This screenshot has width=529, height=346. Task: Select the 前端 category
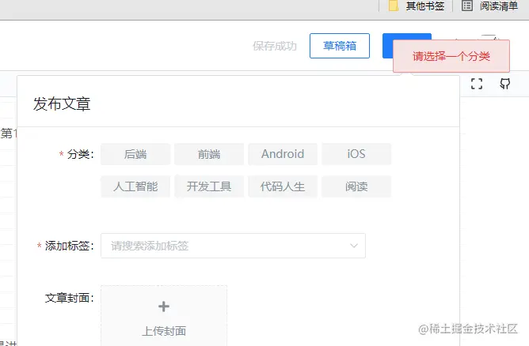click(x=209, y=154)
